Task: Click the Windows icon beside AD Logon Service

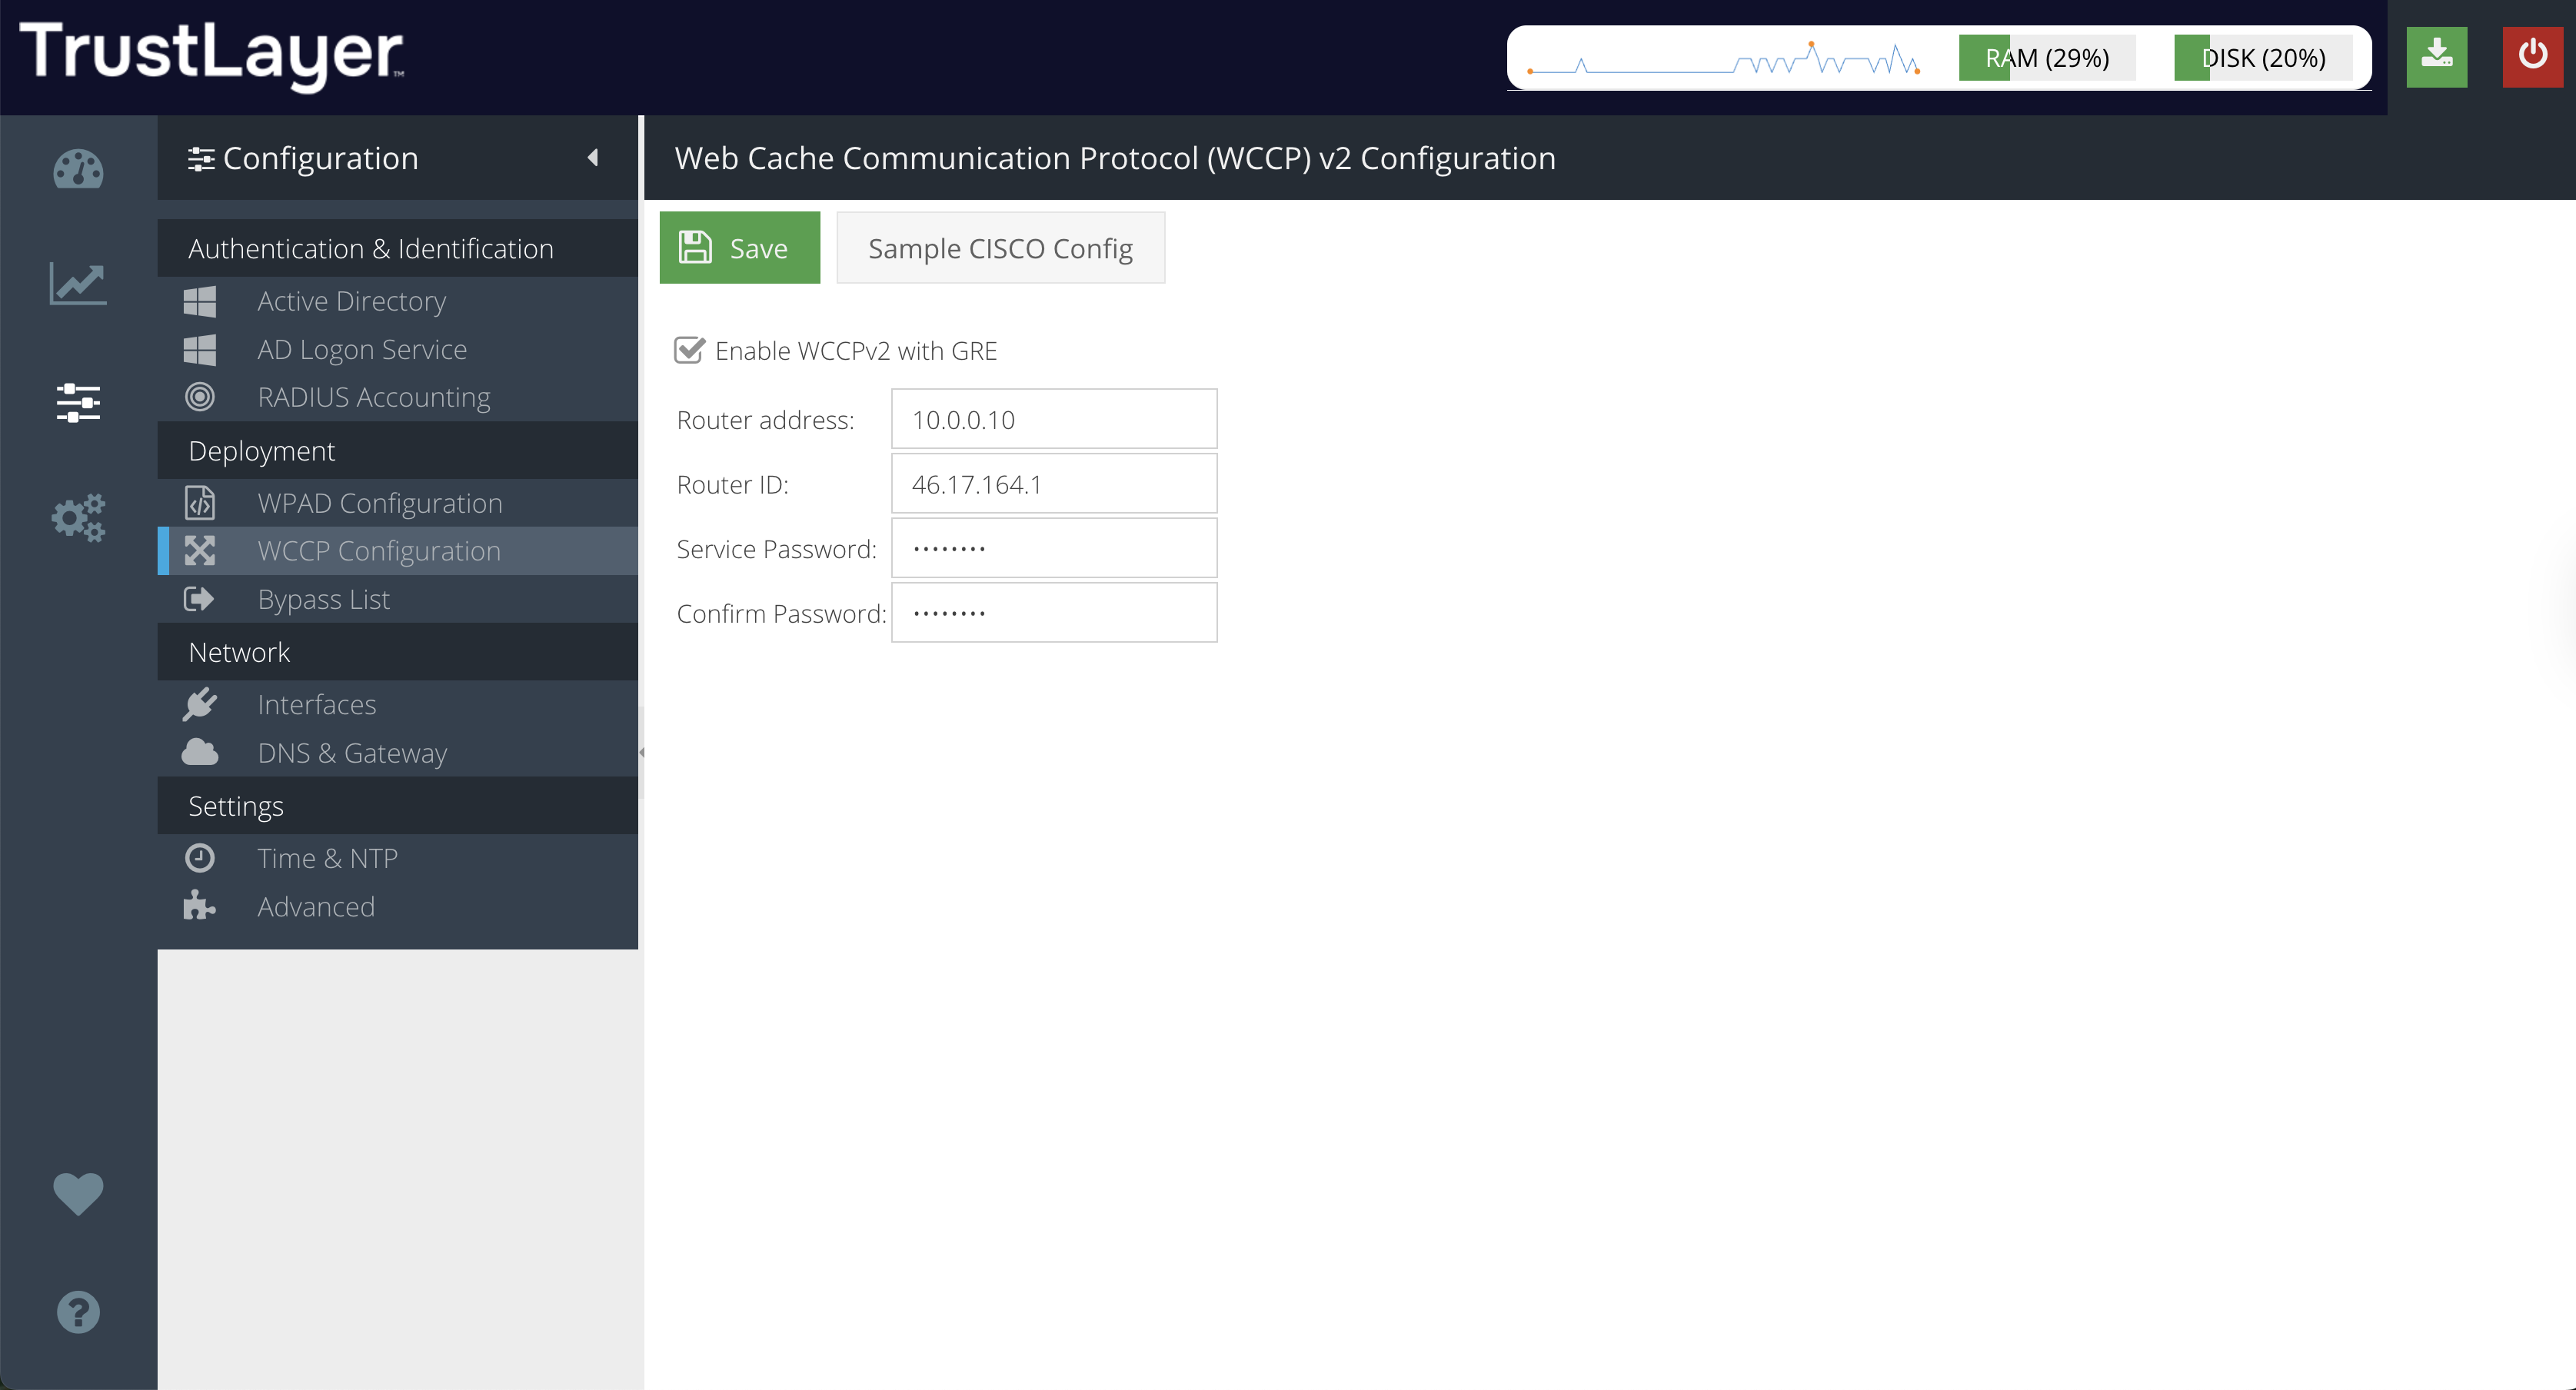Action: [x=200, y=349]
